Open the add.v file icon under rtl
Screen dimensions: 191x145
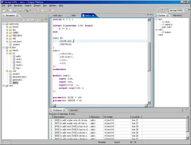point(14,56)
